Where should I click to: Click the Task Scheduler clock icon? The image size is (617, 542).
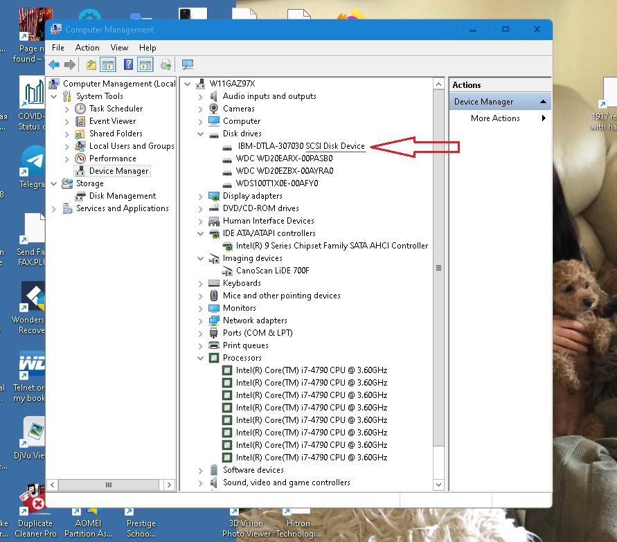click(x=80, y=109)
